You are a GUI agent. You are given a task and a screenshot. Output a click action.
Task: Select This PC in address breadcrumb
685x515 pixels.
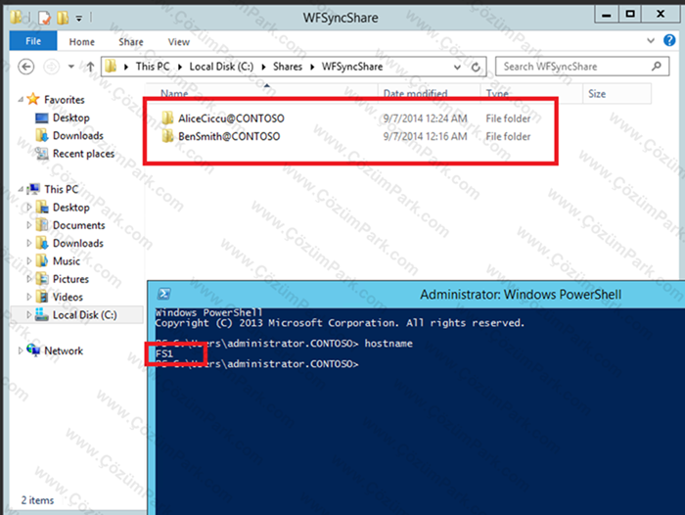[153, 67]
